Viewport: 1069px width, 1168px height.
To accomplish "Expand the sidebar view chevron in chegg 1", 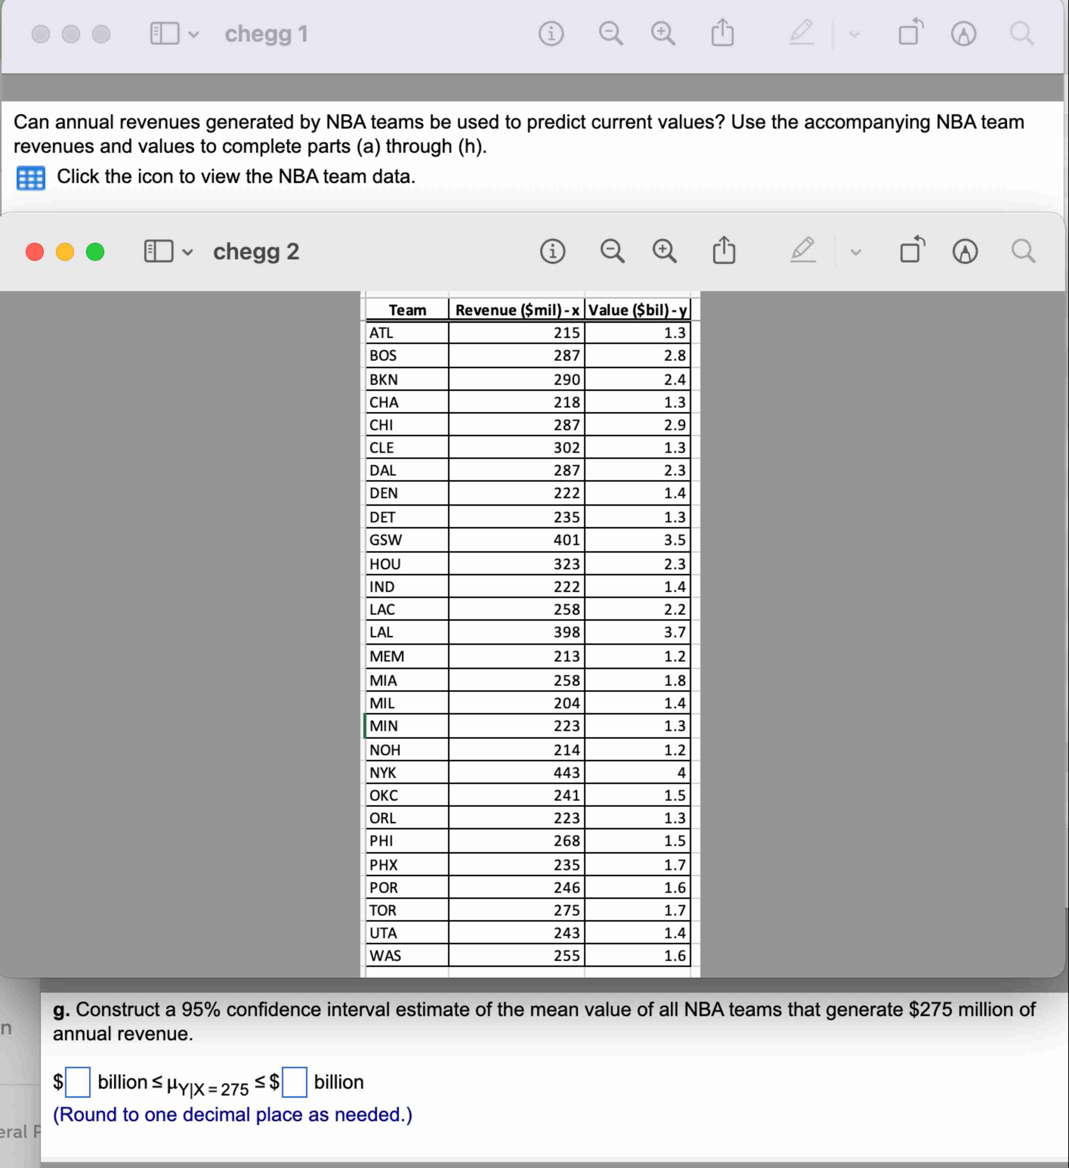I will coord(194,35).
